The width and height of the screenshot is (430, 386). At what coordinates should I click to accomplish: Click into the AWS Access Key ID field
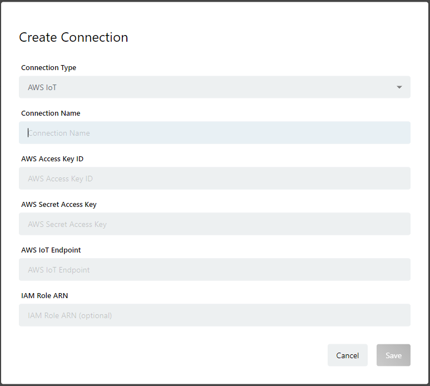tap(215, 178)
